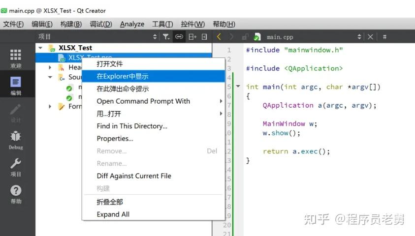Image resolution: width=415 pixels, height=236 pixels.
Task: Choose 在此弹出命令提示 in context menu
Action: point(154,89)
